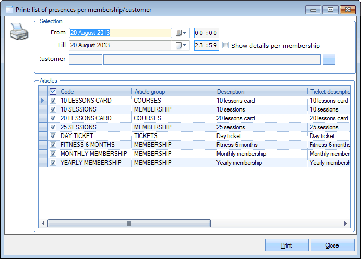This screenshot has height=259, width=361.
Task: Enable Show details per membership
Action: (225, 45)
